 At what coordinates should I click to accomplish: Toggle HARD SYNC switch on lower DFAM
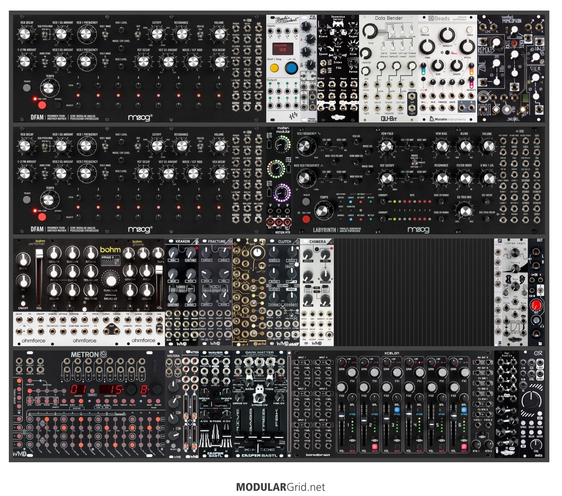coord(45,173)
